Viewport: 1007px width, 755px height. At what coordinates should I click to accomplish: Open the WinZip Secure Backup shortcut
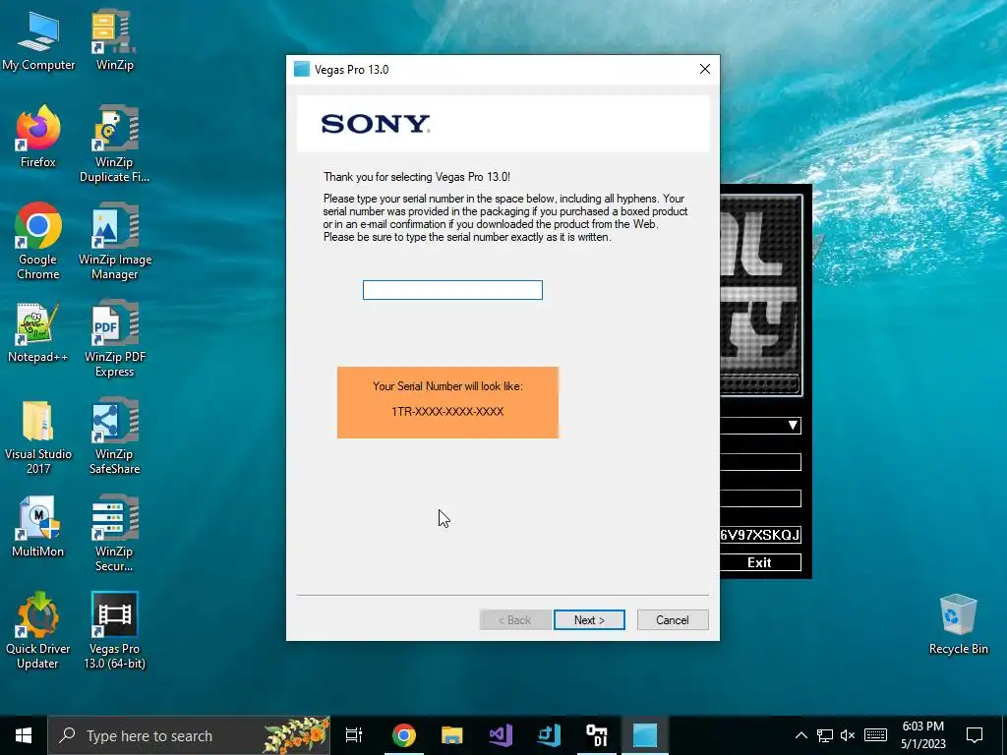click(114, 533)
